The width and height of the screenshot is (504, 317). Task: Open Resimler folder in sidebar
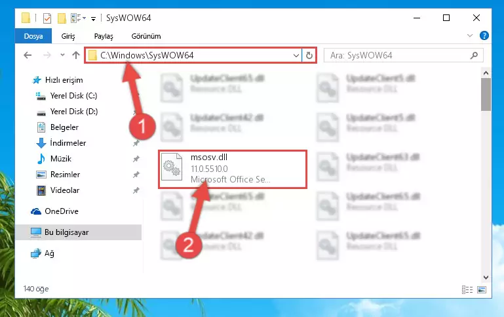pyautogui.click(x=65, y=175)
